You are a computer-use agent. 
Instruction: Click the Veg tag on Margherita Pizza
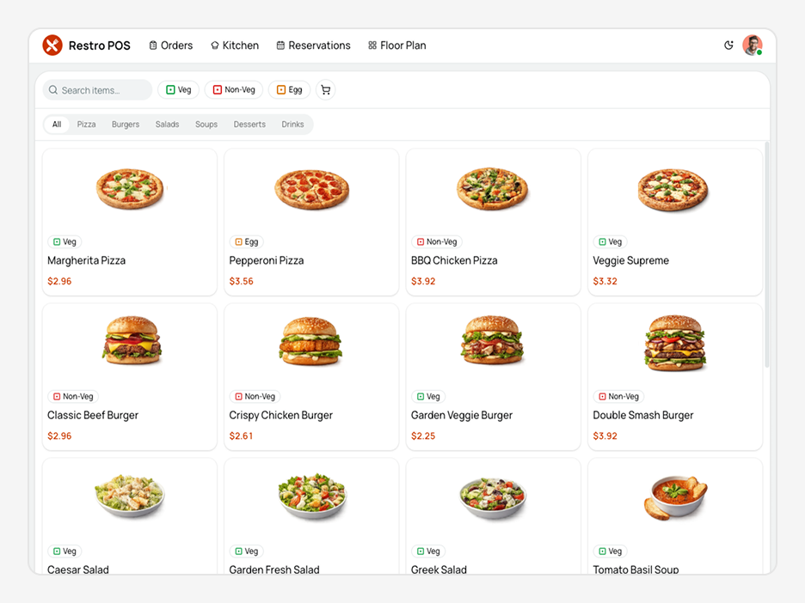(x=65, y=241)
